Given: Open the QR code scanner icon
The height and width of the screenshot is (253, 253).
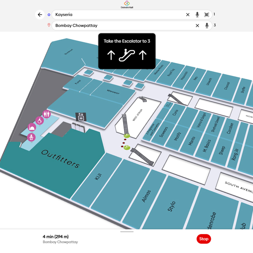Looking at the screenshot, I should (207, 15).
